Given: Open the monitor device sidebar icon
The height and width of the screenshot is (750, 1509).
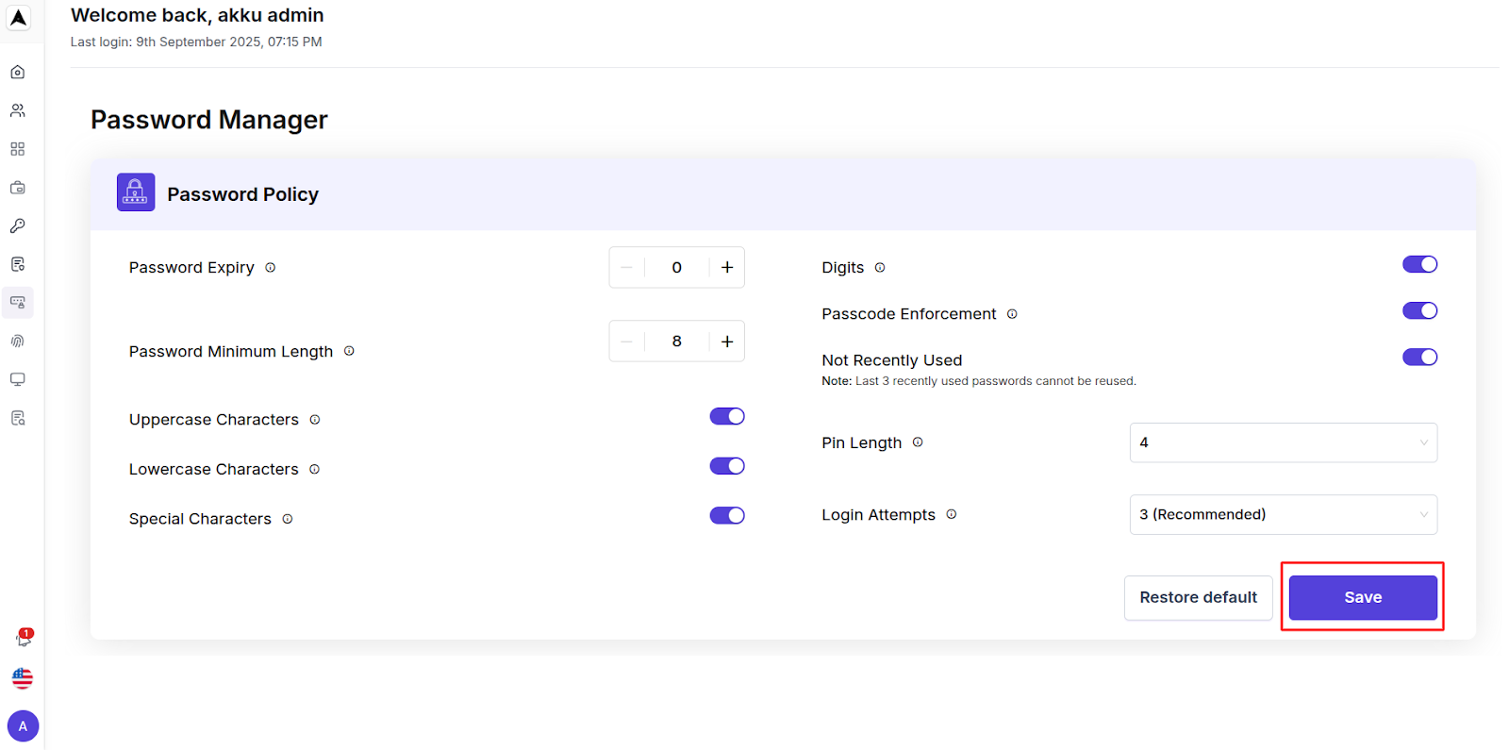Looking at the screenshot, I should click(x=18, y=379).
